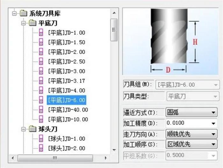This screenshot has height=168, width=223.
Task: Open the 平坦系数(G) dropdown arrow
Action: tap(213, 156)
